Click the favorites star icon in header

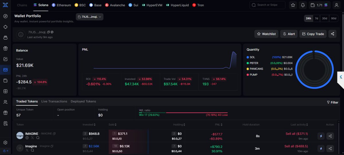(x=293, y=5)
